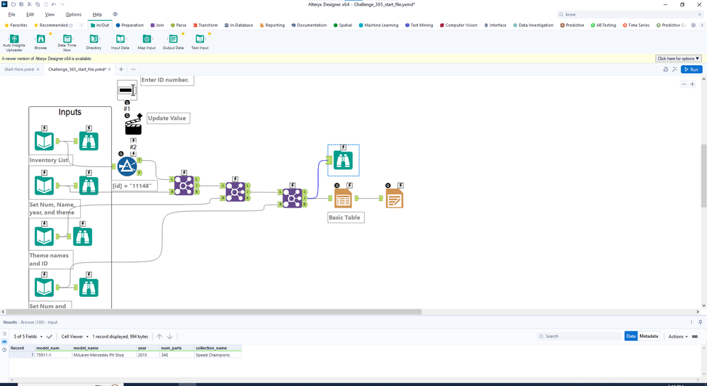Go to the next record with down arrow
Image resolution: width=707 pixels, height=386 pixels.
click(169, 336)
